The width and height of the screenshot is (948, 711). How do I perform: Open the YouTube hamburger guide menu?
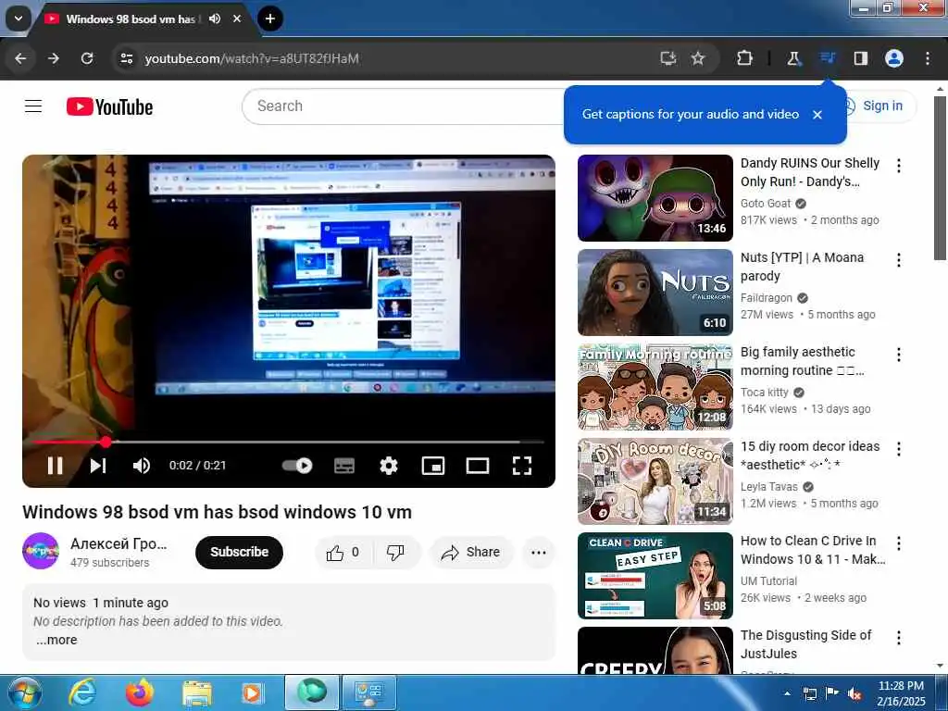click(x=33, y=106)
